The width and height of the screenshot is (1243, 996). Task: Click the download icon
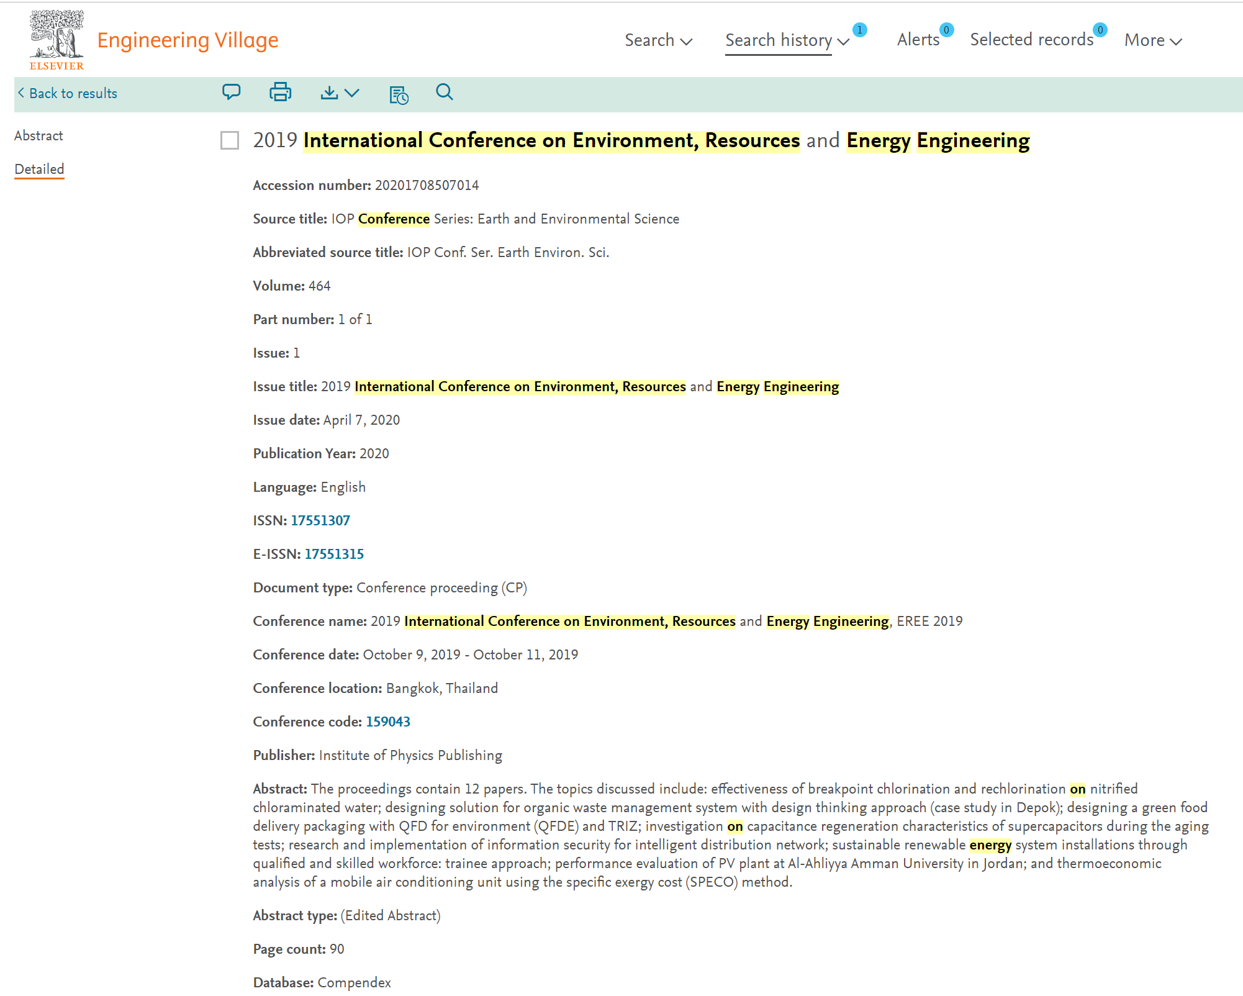click(x=329, y=93)
